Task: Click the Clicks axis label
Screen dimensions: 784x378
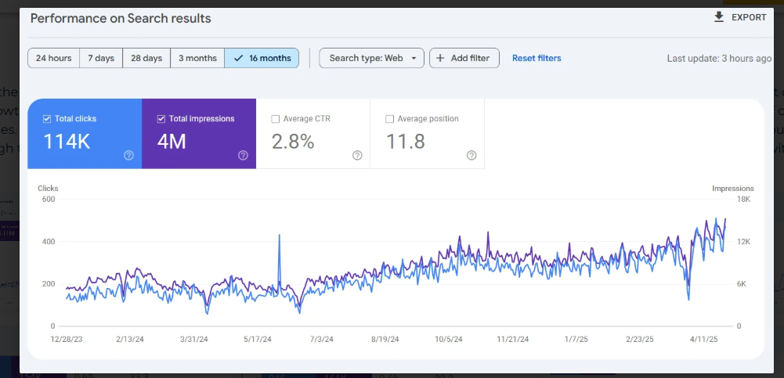Action: pyautogui.click(x=48, y=189)
